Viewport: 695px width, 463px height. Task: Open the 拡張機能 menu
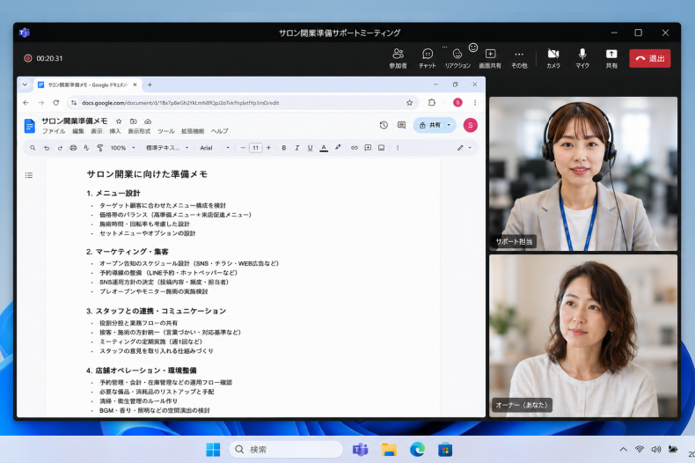point(193,131)
